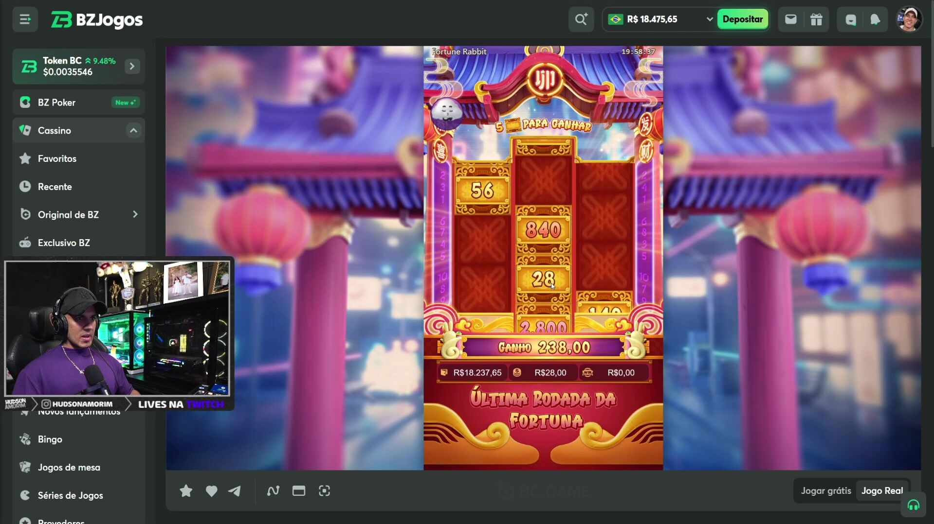Open Bingo in the sidebar

point(79,439)
